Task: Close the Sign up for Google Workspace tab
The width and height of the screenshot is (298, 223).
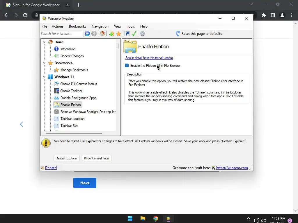Action: point(68,5)
